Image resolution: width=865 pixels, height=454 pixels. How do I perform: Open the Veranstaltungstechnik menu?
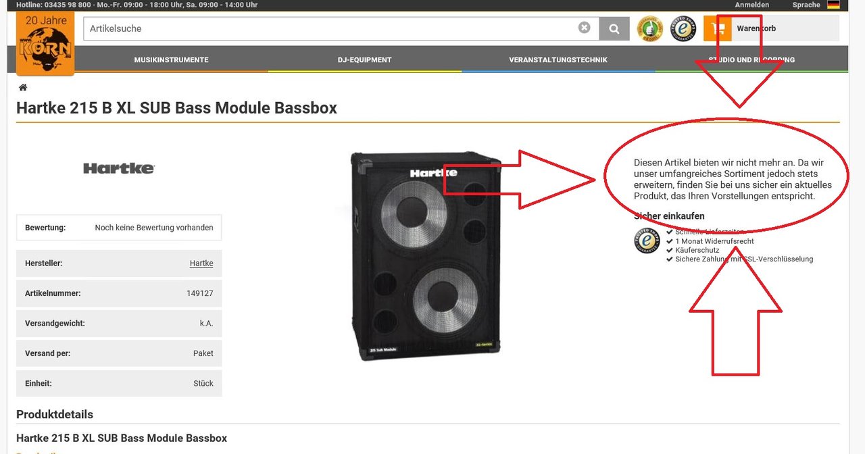click(558, 59)
